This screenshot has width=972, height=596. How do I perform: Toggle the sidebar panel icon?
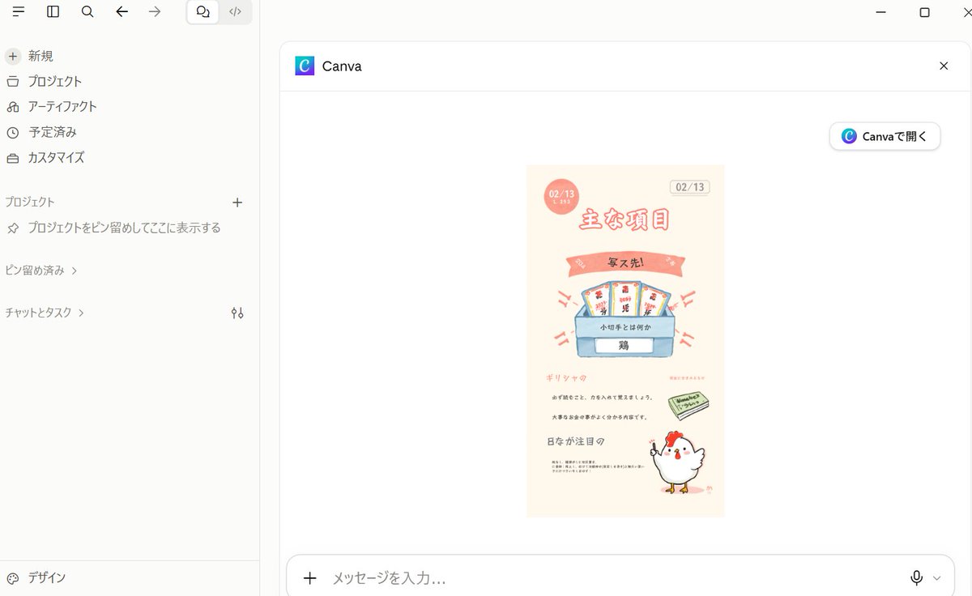(x=53, y=11)
